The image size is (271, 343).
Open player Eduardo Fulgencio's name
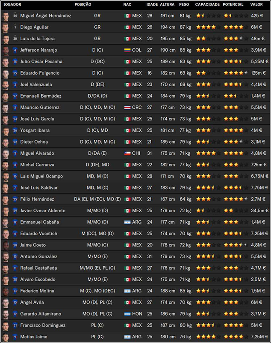point(40,73)
